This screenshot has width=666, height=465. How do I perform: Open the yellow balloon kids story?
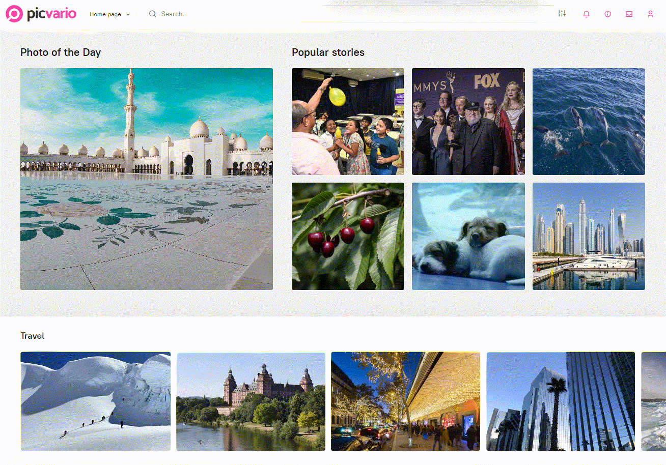point(348,122)
